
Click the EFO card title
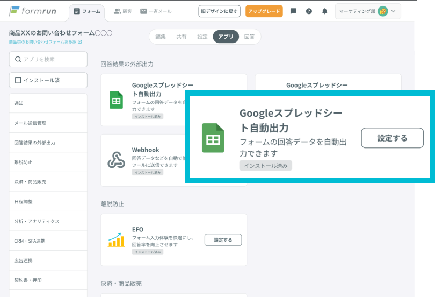pos(137,230)
